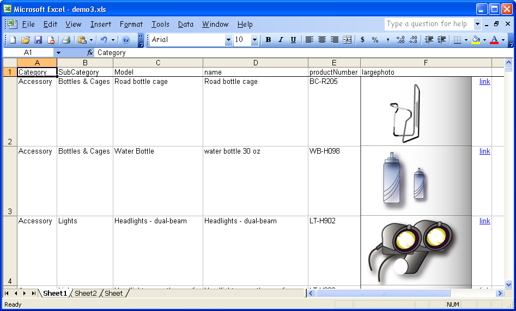This screenshot has width=516, height=311.
Task: Toggle Italic formatting
Action: point(281,40)
